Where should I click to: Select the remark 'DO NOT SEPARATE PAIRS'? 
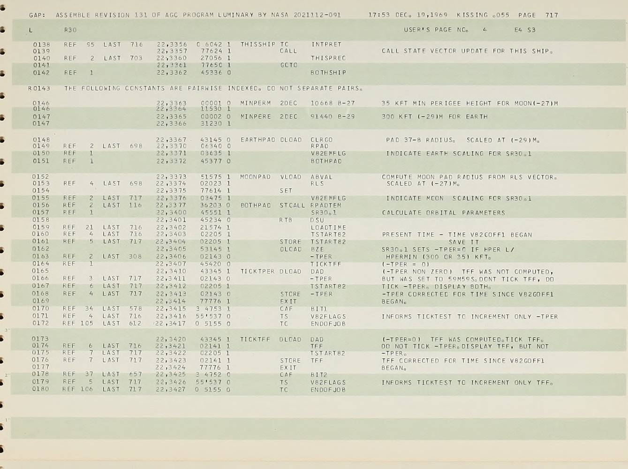tap(315, 88)
